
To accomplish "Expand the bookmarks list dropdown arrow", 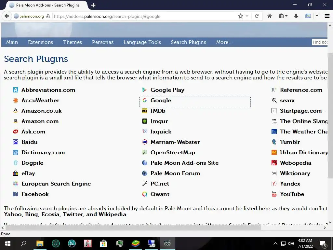I will (x=286, y=16).
